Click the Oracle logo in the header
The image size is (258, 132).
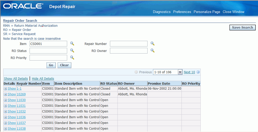click(23, 6)
